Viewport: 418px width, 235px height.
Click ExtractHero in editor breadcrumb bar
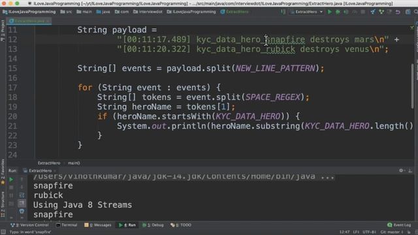point(49,163)
